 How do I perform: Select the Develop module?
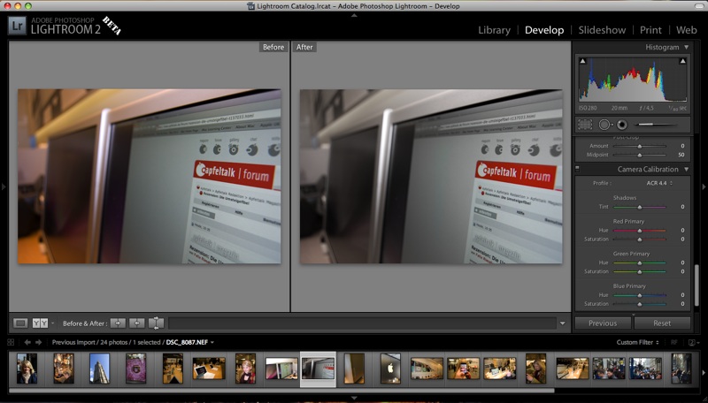coord(544,30)
